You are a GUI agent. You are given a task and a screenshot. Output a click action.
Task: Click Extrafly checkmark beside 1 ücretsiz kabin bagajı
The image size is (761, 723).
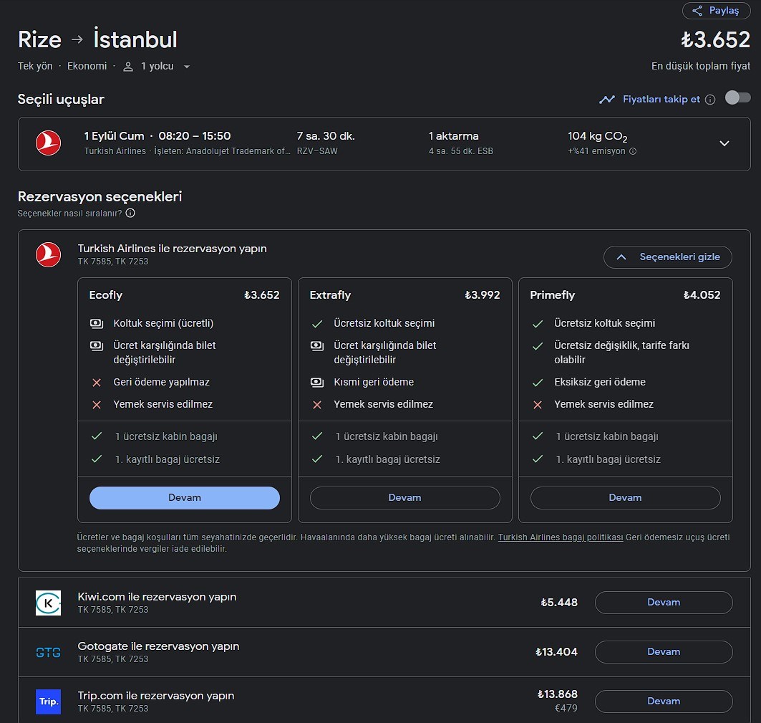[x=317, y=436]
